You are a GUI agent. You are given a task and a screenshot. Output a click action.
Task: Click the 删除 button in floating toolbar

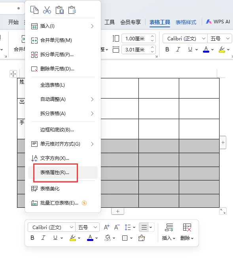click(187, 232)
